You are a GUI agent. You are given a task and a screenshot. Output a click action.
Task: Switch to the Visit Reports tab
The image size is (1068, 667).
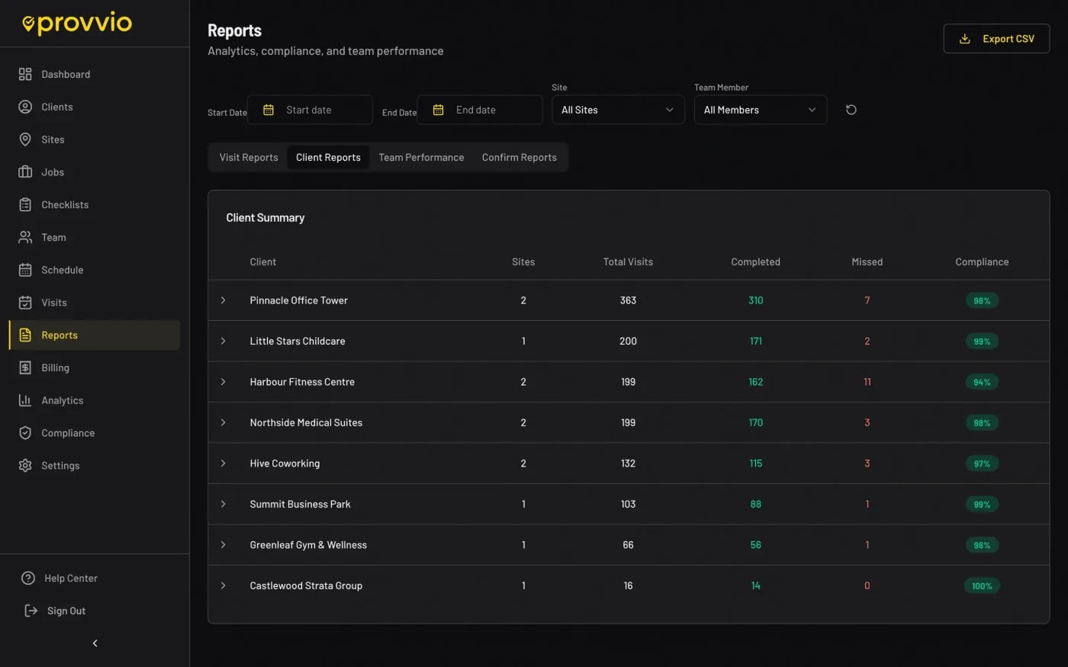[x=249, y=157]
